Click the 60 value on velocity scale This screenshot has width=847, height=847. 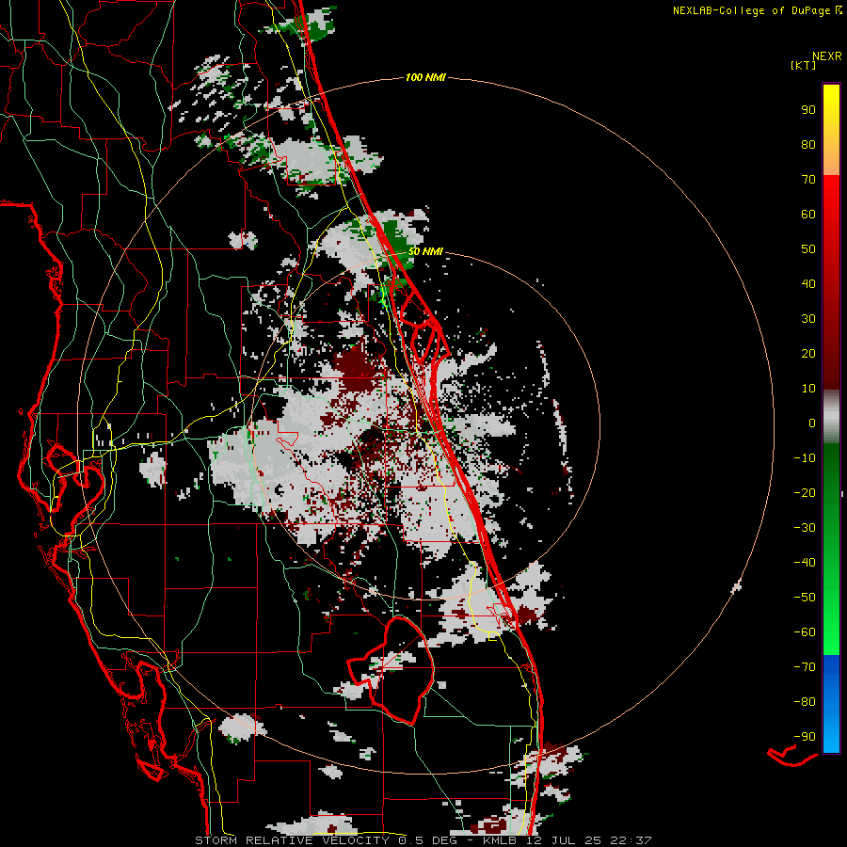tap(808, 214)
